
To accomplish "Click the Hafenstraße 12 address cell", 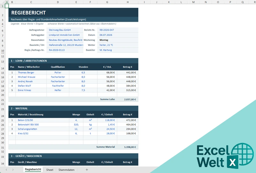I will pyautogui.click(x=65, y=45).
